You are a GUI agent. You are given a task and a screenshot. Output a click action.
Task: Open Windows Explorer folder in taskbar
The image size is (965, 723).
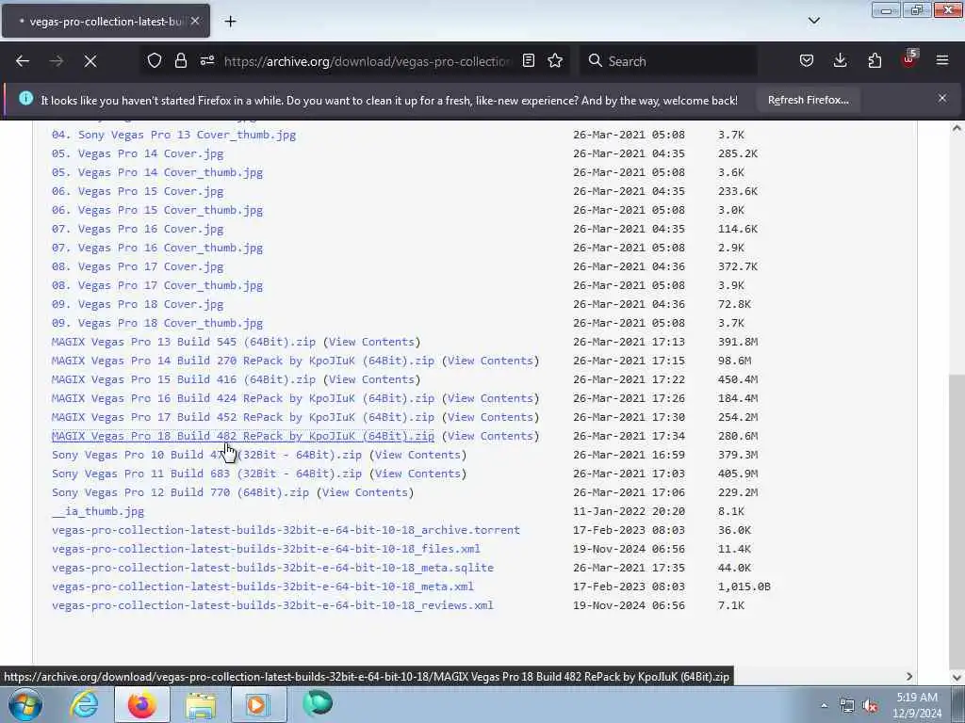[x=201, y=704]
